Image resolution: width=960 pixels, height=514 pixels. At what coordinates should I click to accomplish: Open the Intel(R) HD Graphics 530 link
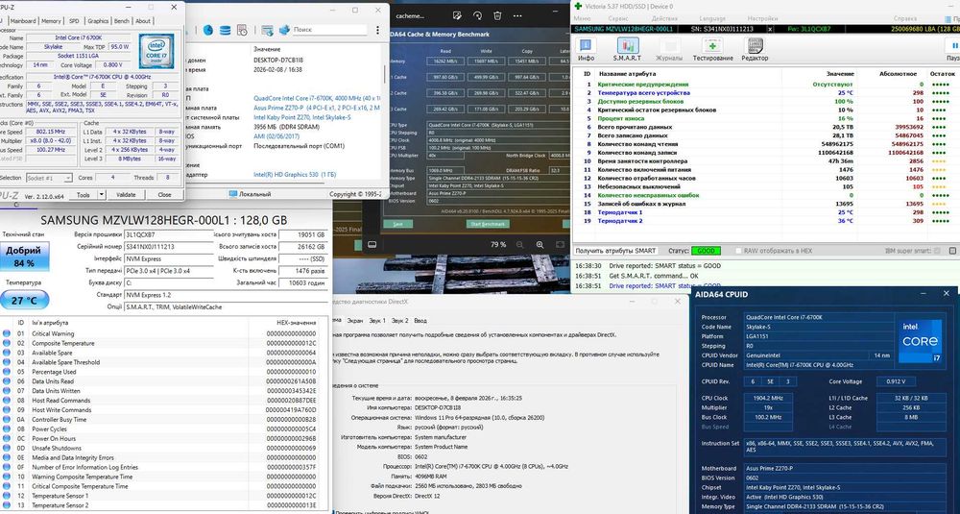(295, 175)
